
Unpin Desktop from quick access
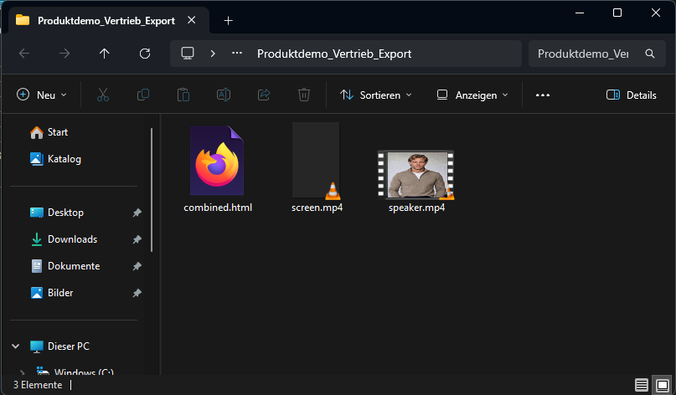pyautogui.click(x=137, y=213)
